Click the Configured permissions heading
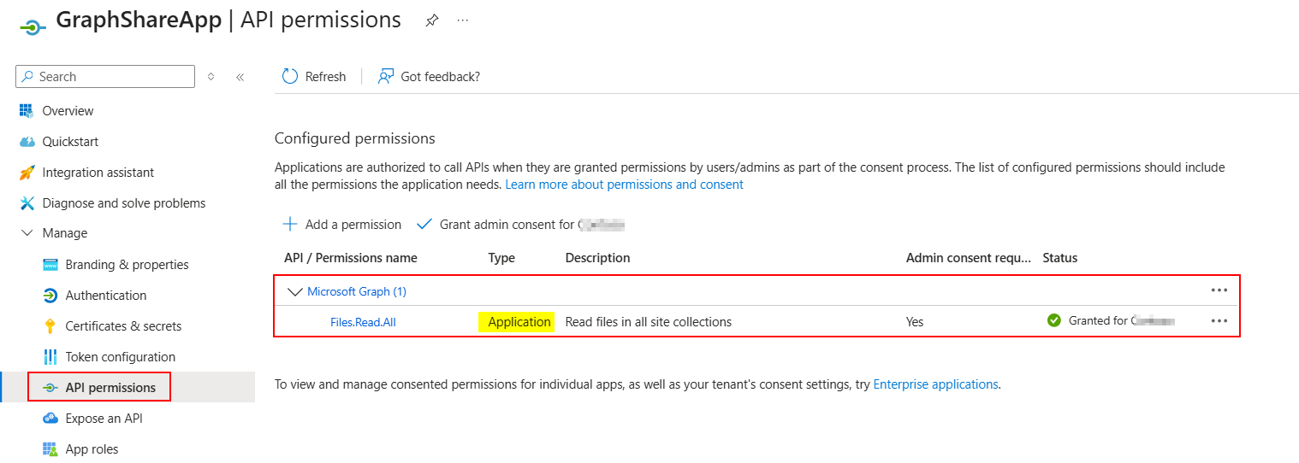Screen dimensions: 1299x463 [355, 138]
